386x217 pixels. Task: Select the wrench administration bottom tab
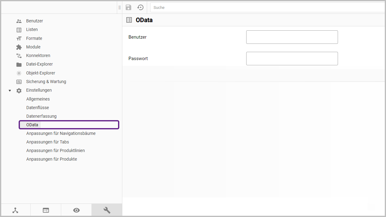[x=107, y=210]
